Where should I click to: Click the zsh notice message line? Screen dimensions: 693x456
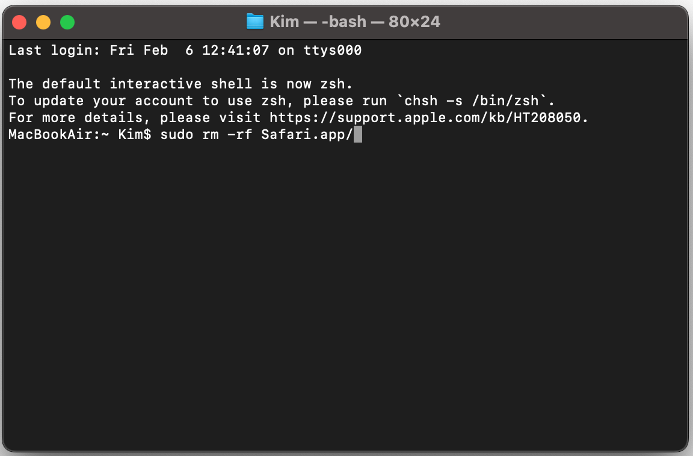point(180,84)
